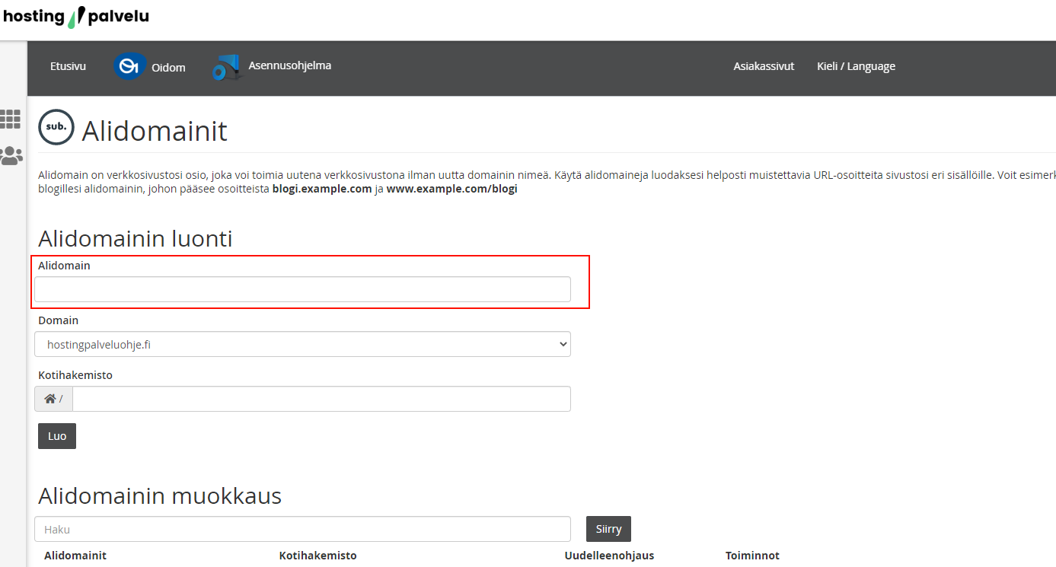Open the Kieli / Language menu
This screenshot has height=567, width=1056.
856,66
